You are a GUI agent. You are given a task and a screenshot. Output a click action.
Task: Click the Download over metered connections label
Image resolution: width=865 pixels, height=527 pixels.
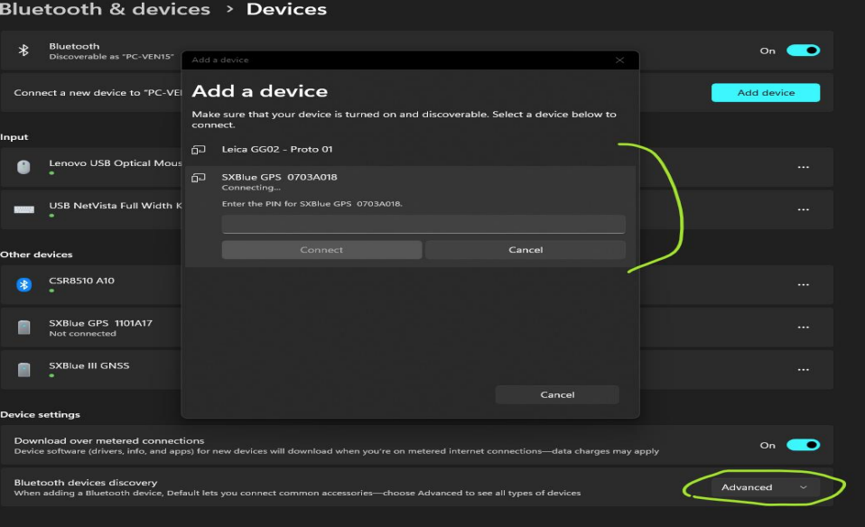[x=109, y=441]
